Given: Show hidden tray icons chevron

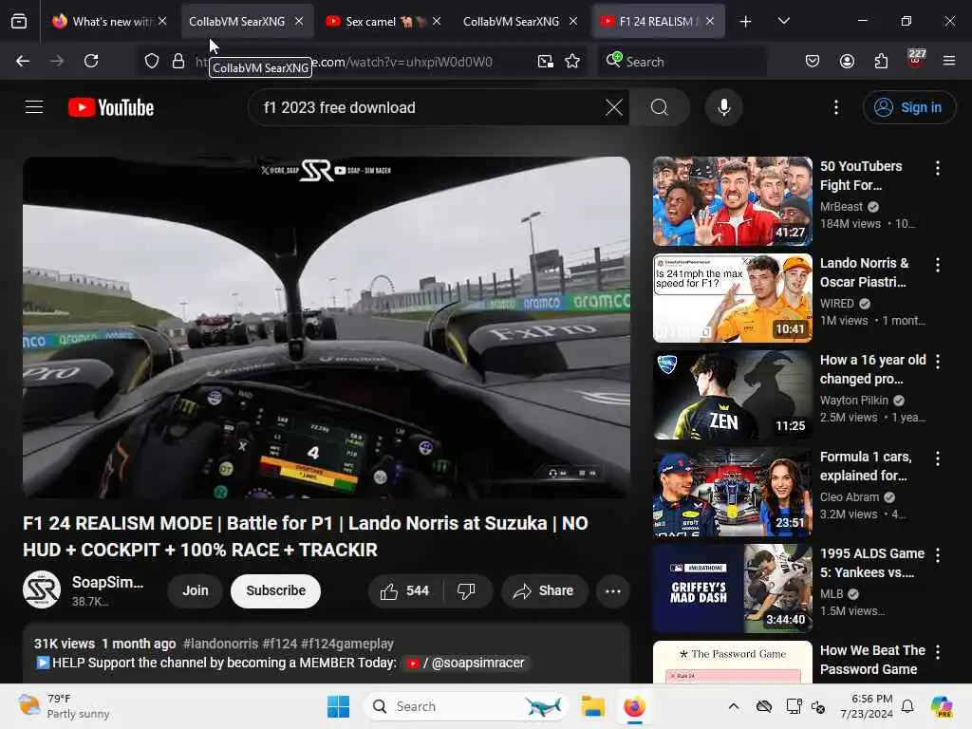Looking at the screenshot, I should 734,706.
